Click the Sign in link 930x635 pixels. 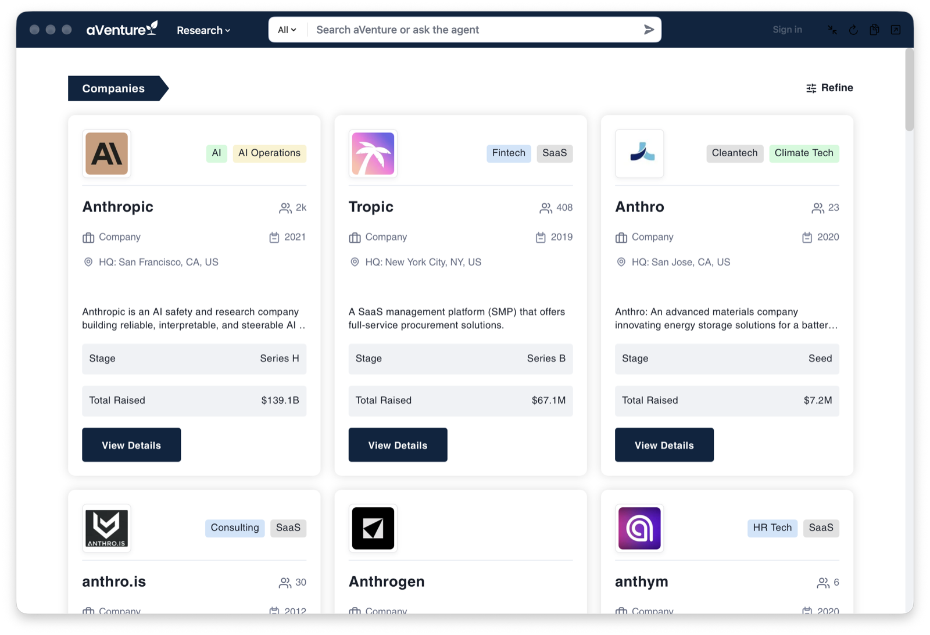click(787, 30)
